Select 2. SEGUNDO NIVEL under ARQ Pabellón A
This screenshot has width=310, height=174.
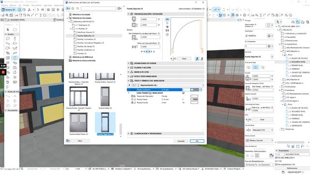(x=297, y=62)
